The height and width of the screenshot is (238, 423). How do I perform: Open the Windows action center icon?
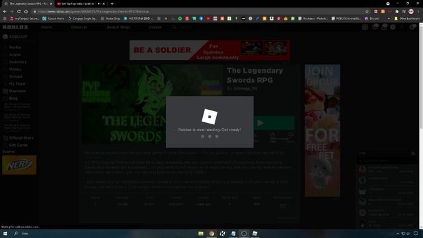(x=416, y=233)
